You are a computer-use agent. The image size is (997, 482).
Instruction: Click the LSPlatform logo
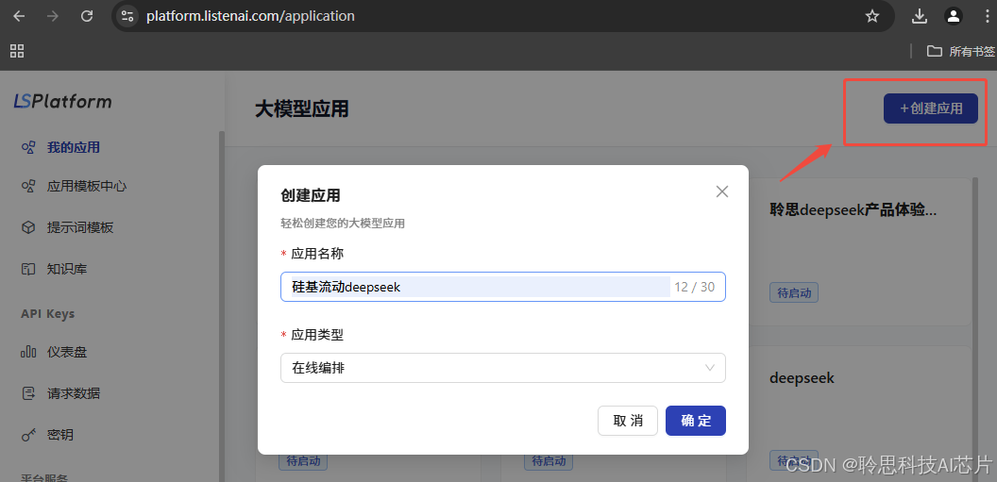tap(63, 101)
